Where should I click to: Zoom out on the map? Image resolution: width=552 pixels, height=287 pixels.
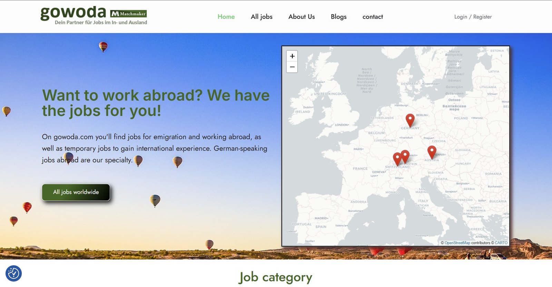[x=292, y=67]
